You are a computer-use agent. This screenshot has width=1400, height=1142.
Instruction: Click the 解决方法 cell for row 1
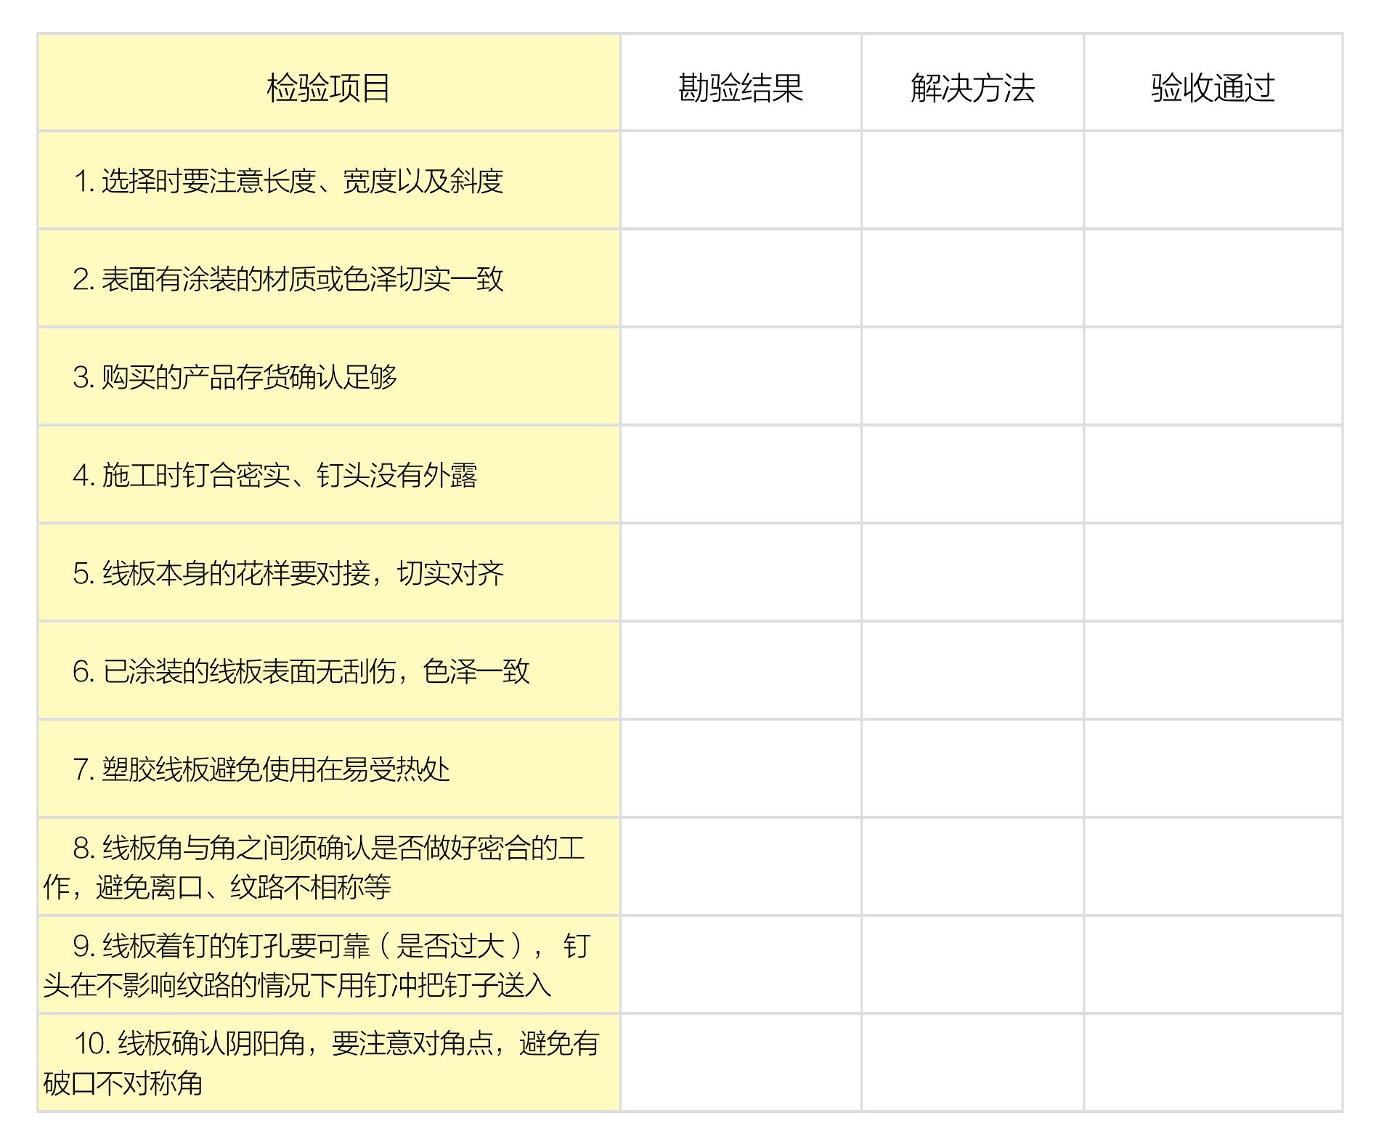click(972, 180)
